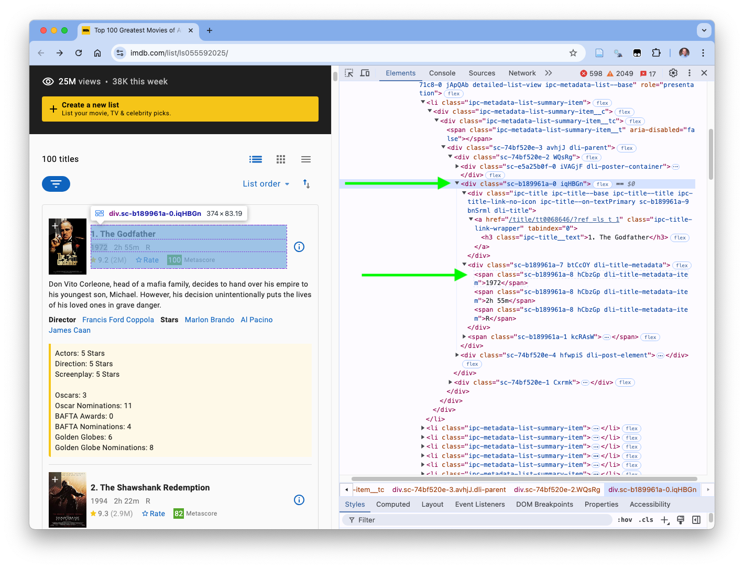Switch to Accessibility pane
This screenshot has width=744, height=568.
pos(650,505)
